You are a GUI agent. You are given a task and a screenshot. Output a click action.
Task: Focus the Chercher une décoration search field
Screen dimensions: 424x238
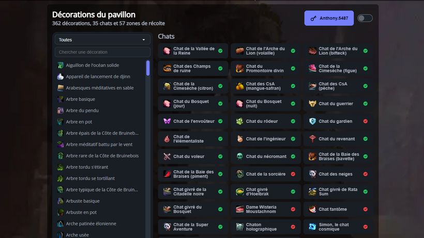pyautogui.click(x=102, y=52)
